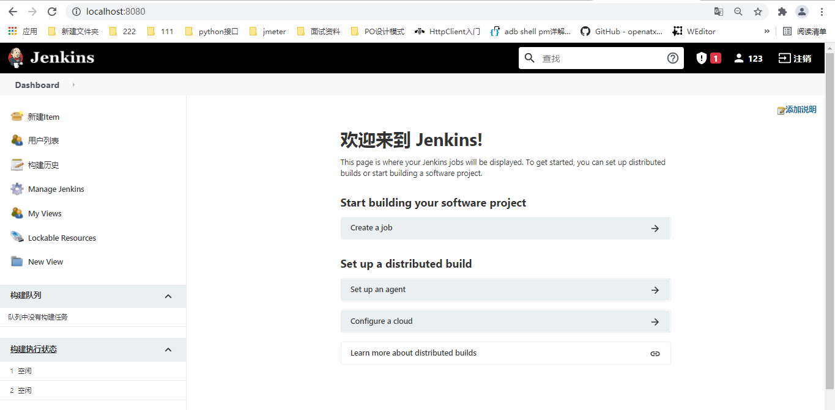Click the browser back arrow
Viewport: 835px width, 410px height.
(13, 12)
